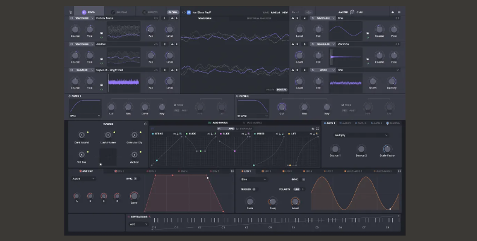477x241 pixels.
Task: Open the LFO 1 modulator tab
Action: (x=246, y=171)
